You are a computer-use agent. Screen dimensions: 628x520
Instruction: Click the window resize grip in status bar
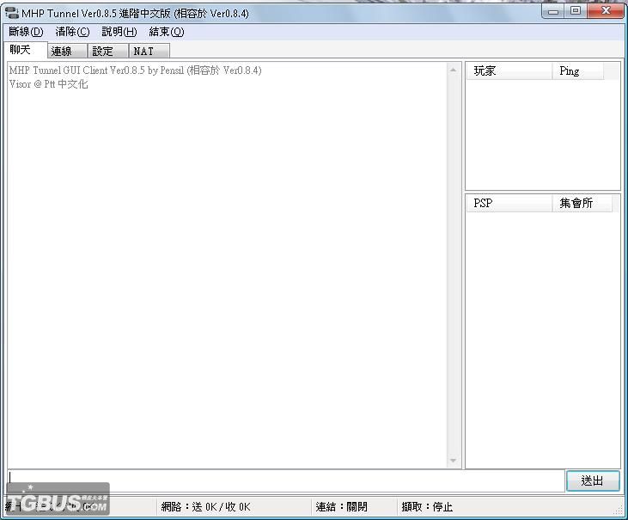point(617,511)
